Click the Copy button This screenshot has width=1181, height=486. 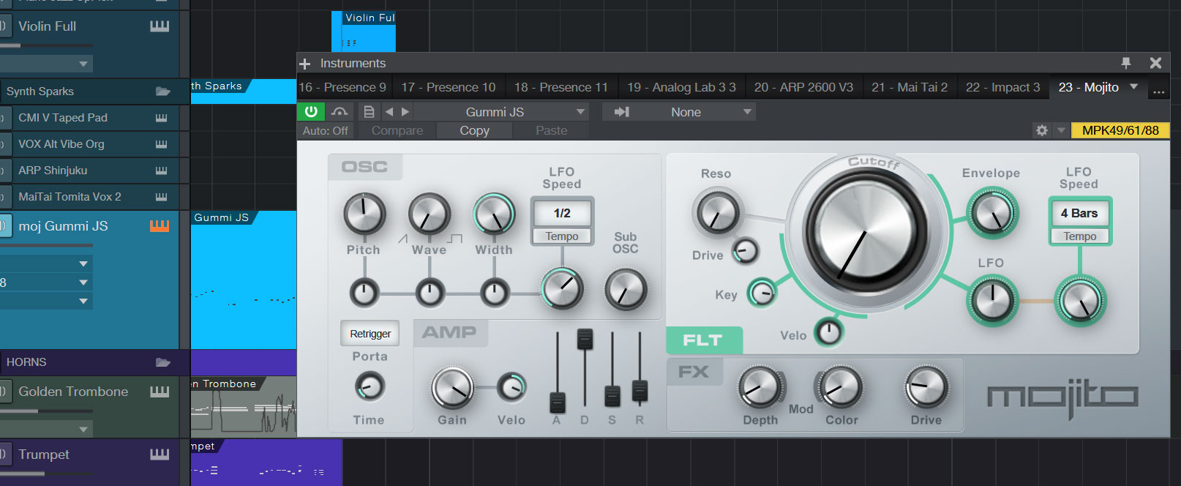coord(474,131)
